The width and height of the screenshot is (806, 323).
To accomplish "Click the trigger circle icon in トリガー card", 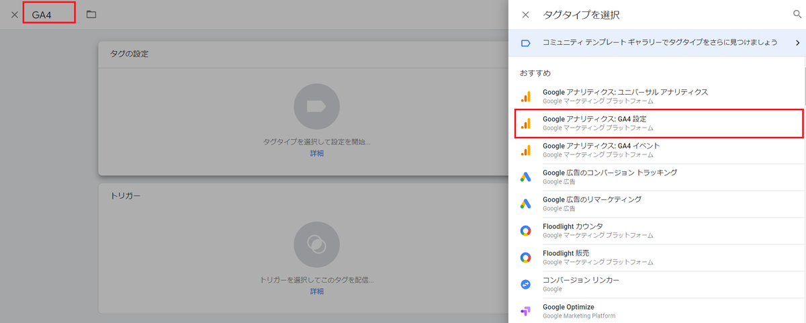I will click(x=316, y=243).
